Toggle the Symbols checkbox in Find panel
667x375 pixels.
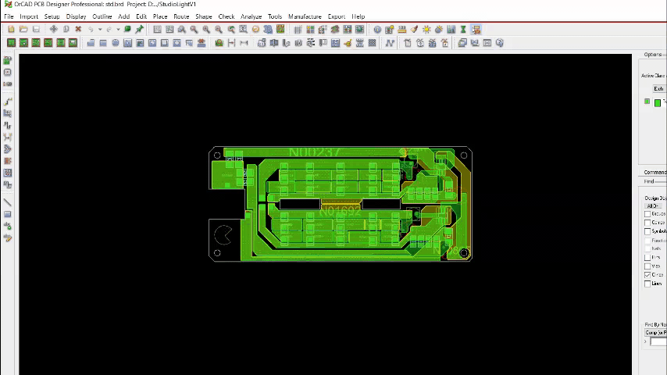pos(647,231)
